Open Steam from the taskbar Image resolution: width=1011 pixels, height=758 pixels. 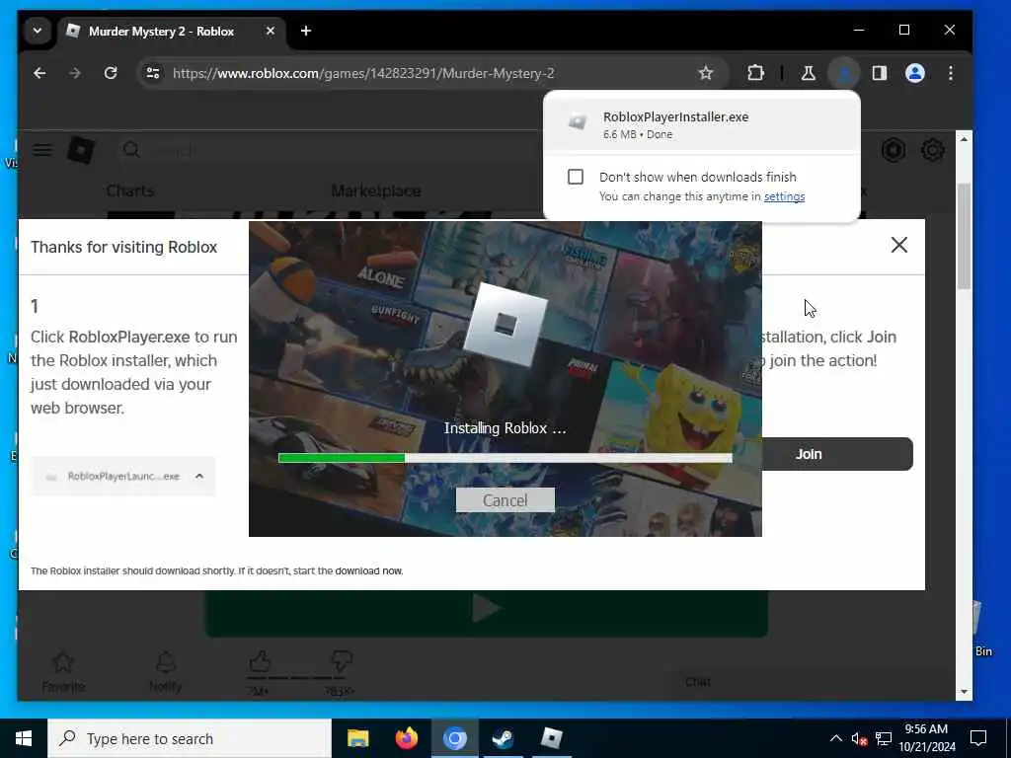(x=503, y=738)
